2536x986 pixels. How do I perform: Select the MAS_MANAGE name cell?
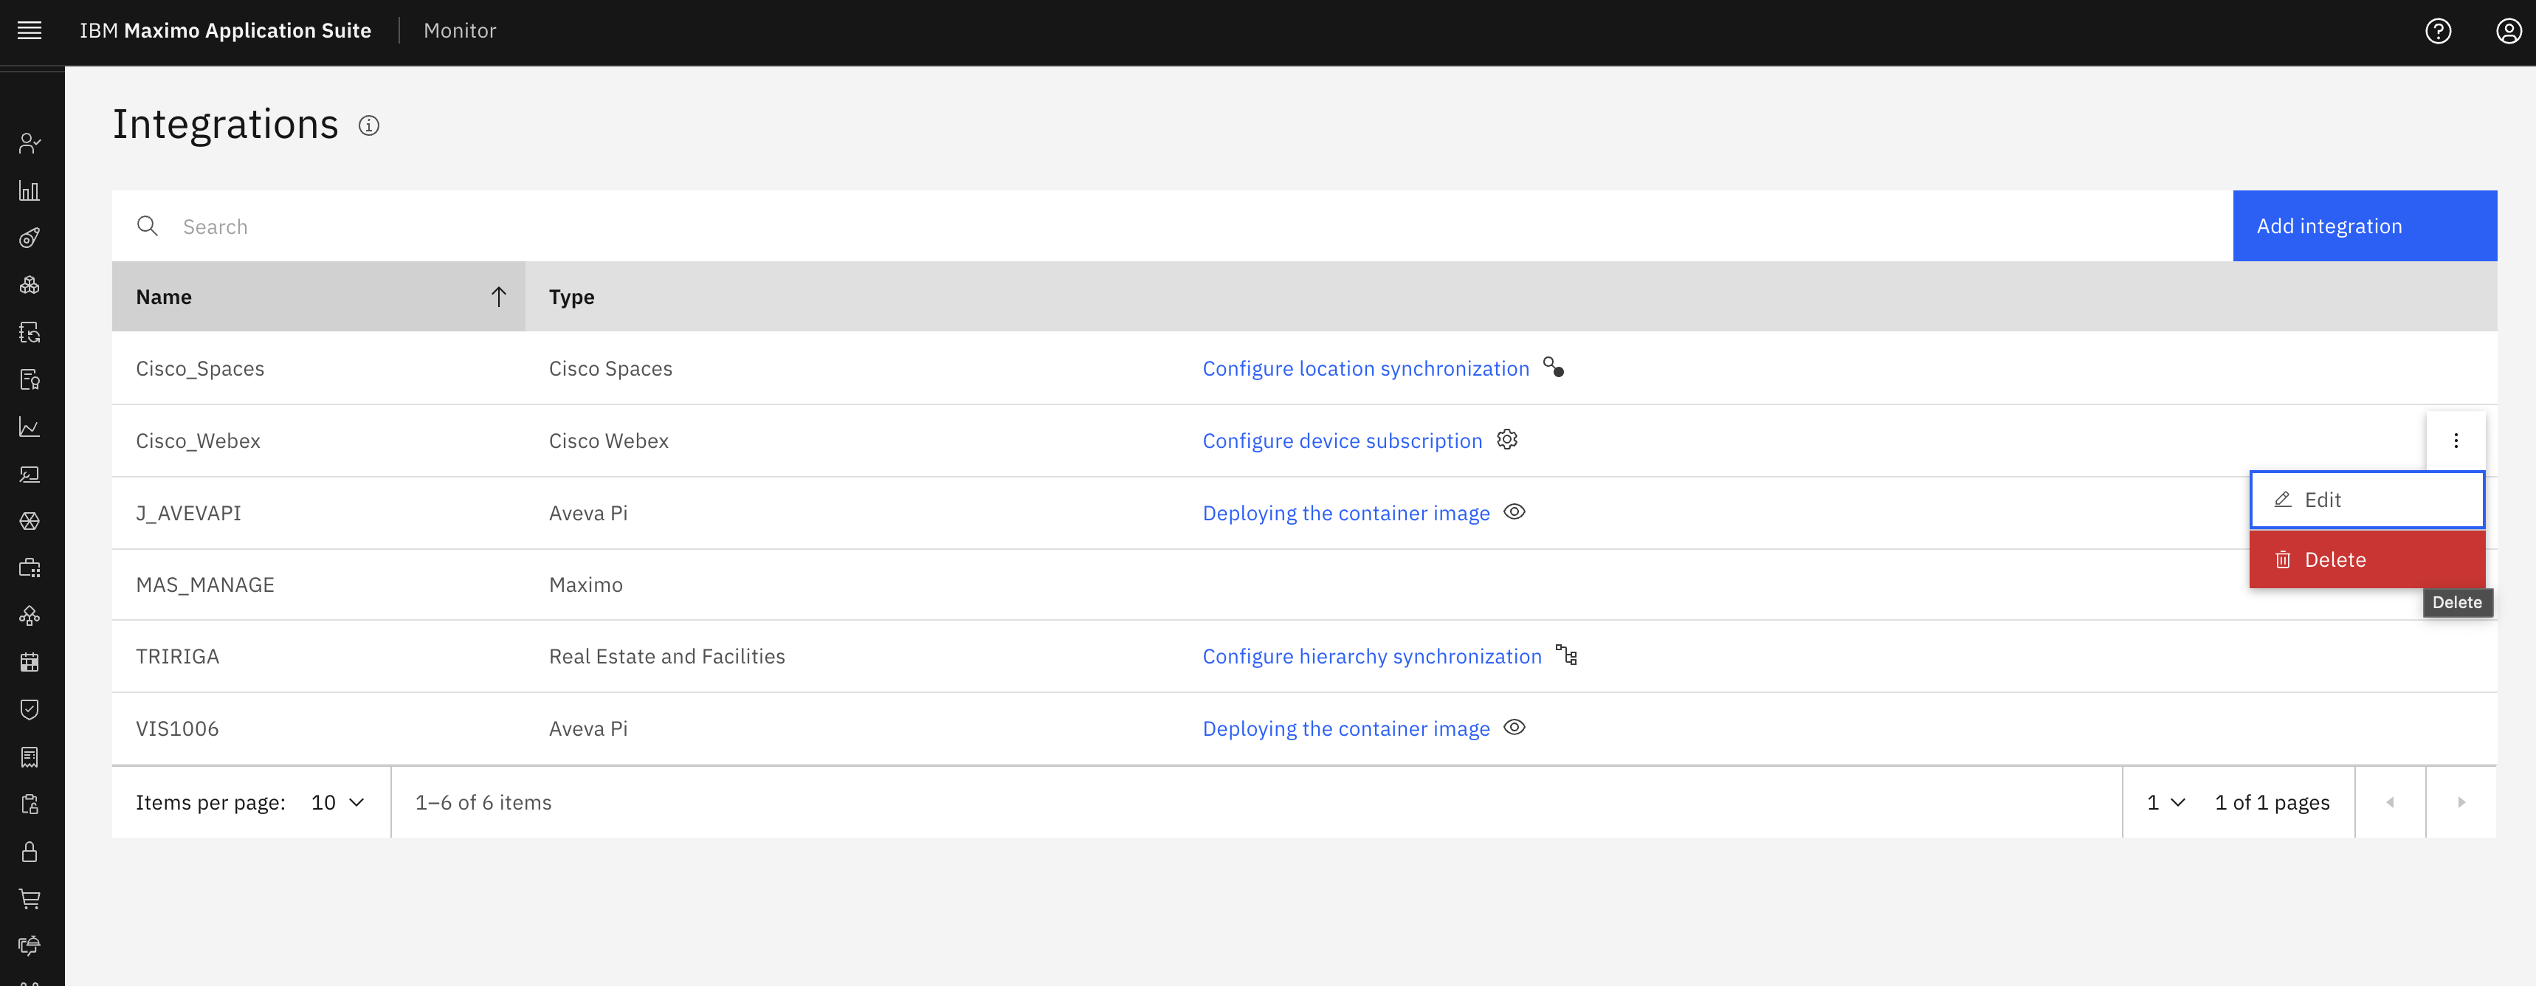coord(204,585)
